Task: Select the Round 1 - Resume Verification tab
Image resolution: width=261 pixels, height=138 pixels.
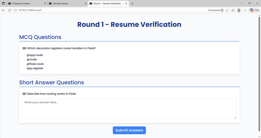Action: (108, 3)
